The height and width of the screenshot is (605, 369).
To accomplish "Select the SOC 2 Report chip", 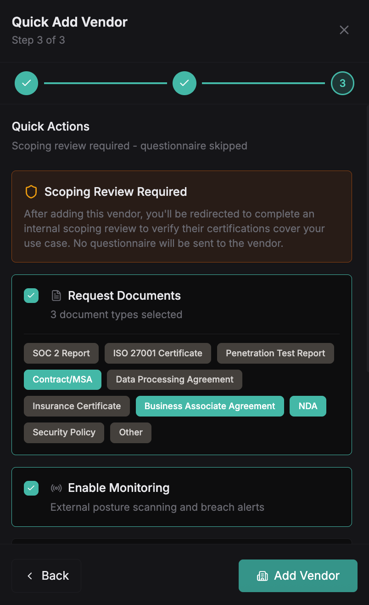I will pyautogui.click(x=61, y=353).
